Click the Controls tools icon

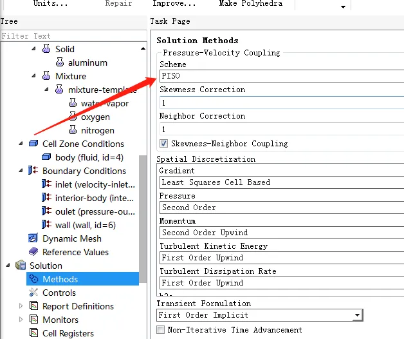pyautogui.click(x=33, y=292)
